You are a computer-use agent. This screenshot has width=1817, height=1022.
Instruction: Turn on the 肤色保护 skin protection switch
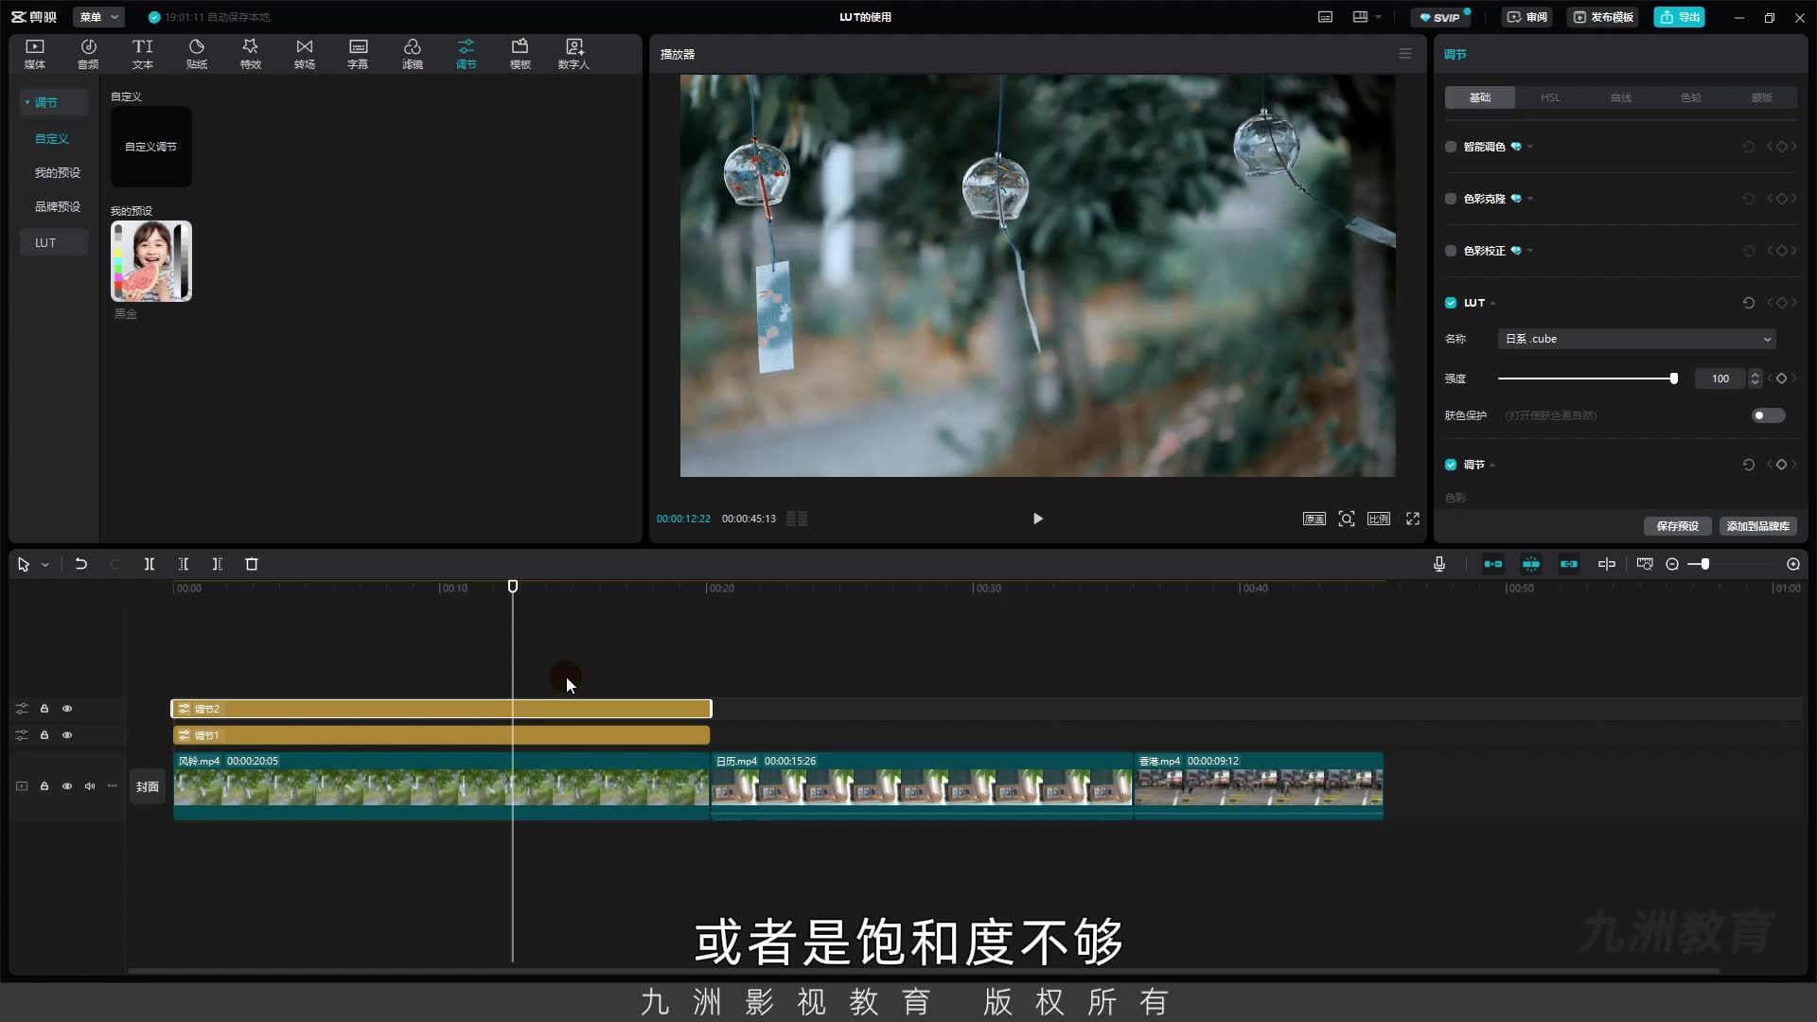coord(1768,415)
